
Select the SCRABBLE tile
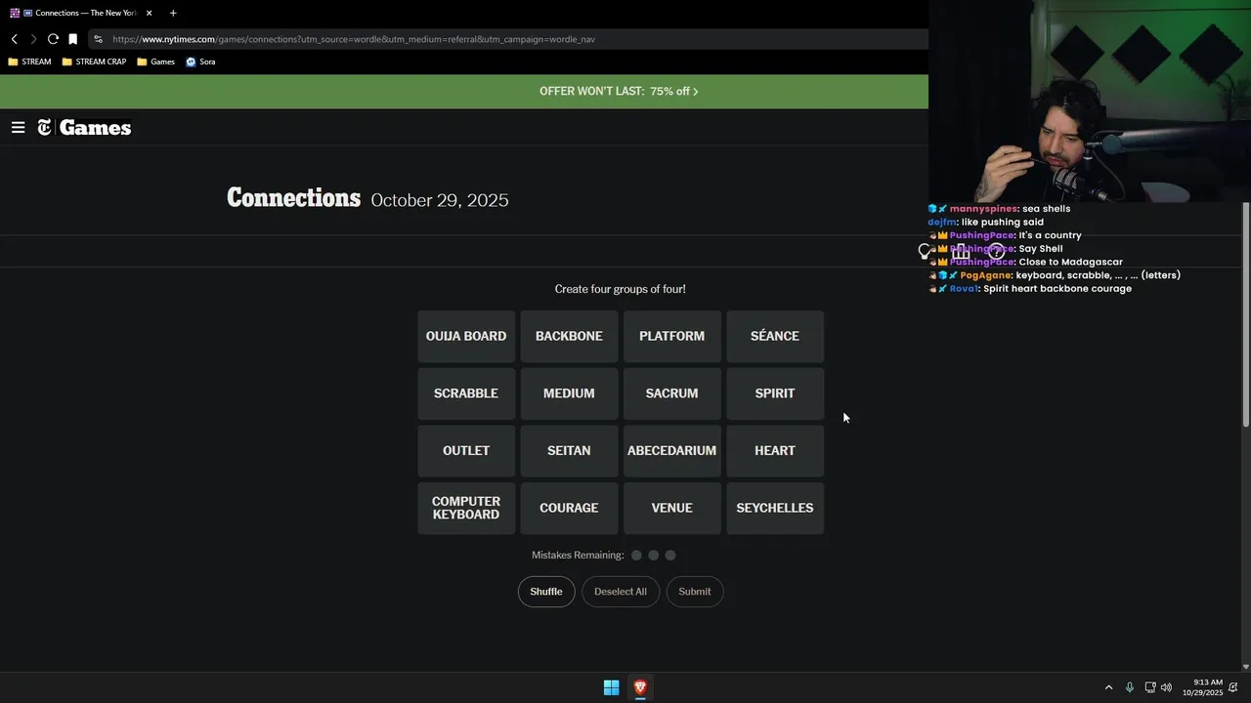point(466,393)
